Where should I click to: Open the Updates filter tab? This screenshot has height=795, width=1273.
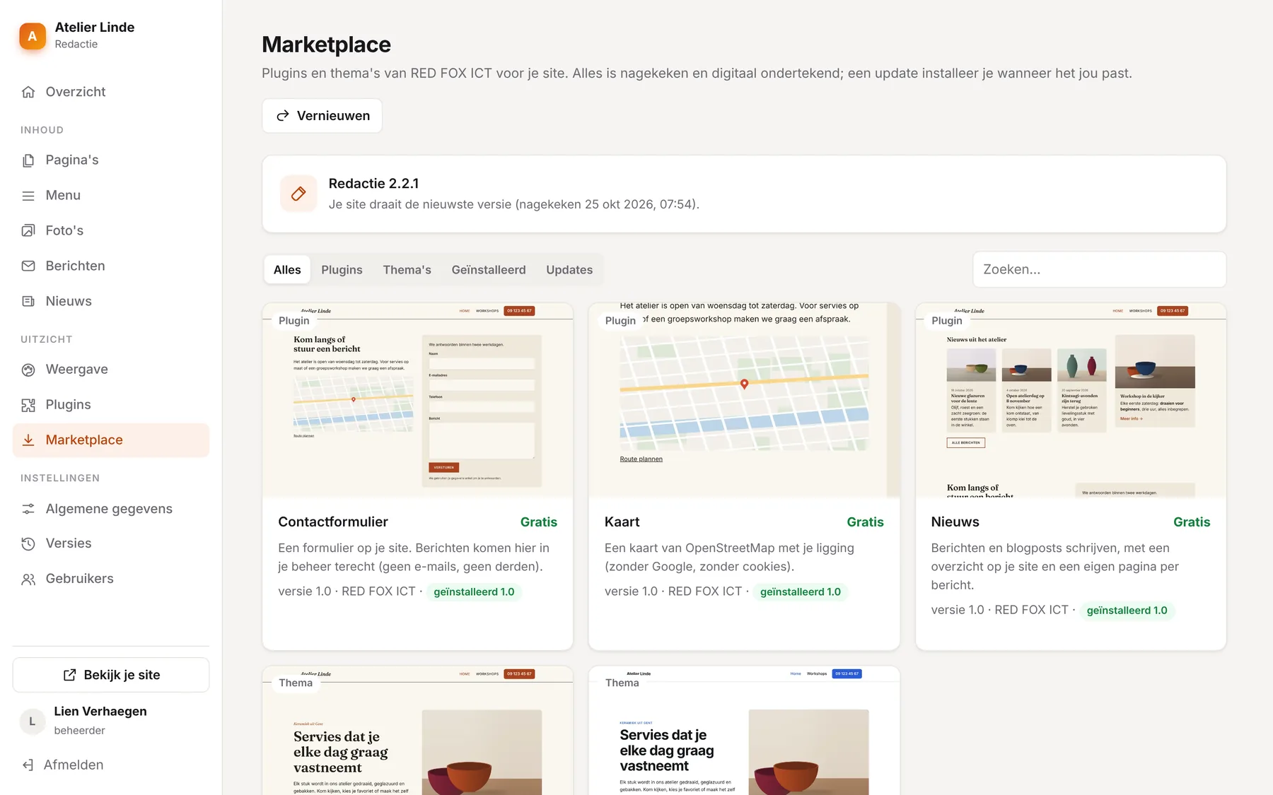coord(569,270)
